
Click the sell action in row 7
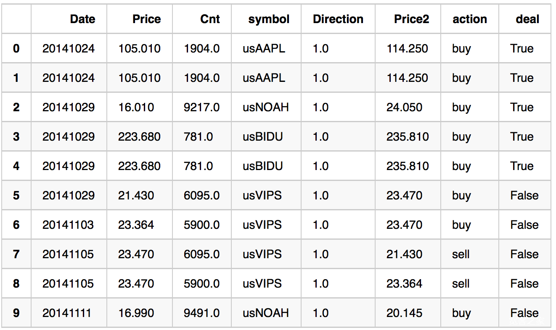coord(461,254)
